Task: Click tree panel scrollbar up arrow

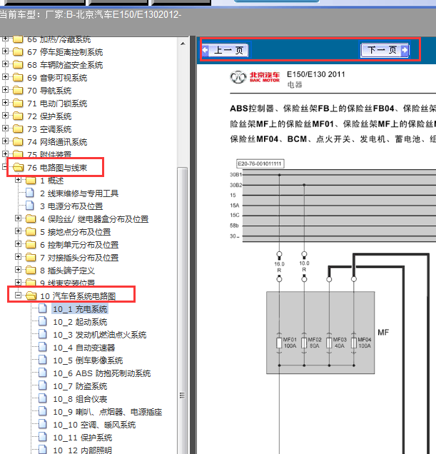Action: [x=183, y=44]
